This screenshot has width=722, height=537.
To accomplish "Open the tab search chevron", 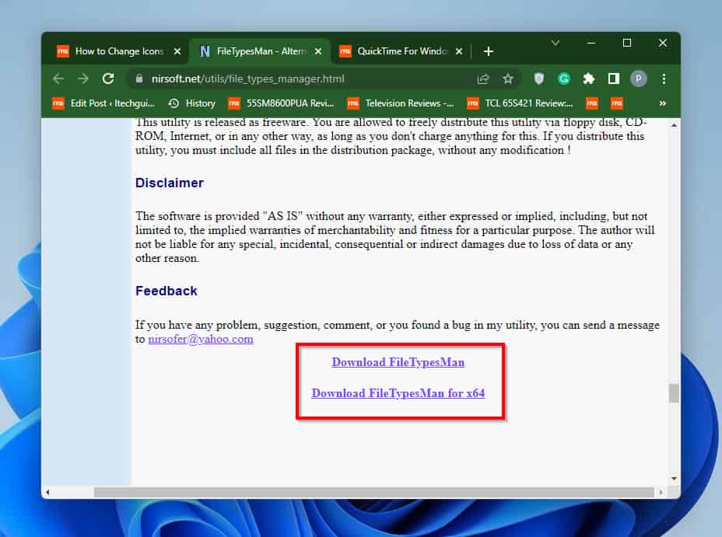I will [556, 43].
